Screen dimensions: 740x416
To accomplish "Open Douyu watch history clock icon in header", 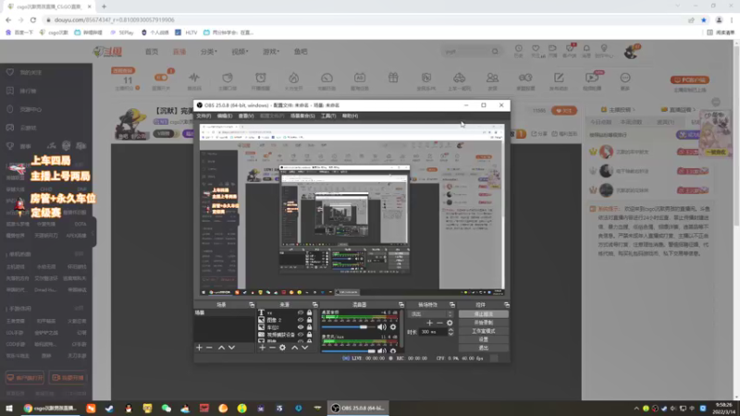I will point(519,49).
